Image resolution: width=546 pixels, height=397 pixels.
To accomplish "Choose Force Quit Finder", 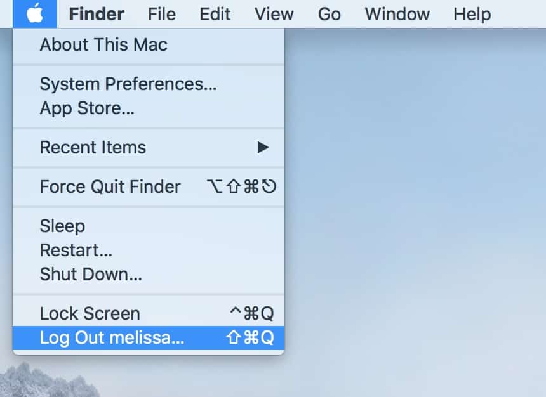I will pos(110,187).
